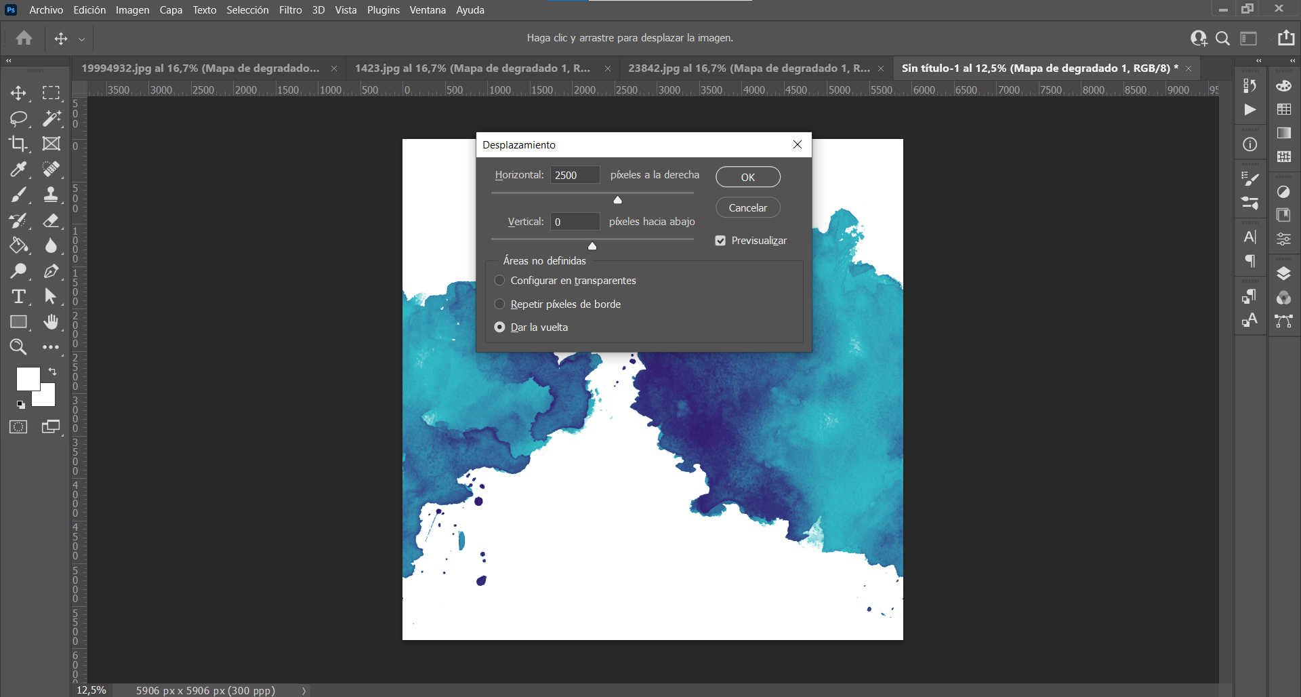Image resolution: width=1301 pixels, height=697 pixels.
Task: Open the search magnifier in the options bar
Action: point(1222,39)
